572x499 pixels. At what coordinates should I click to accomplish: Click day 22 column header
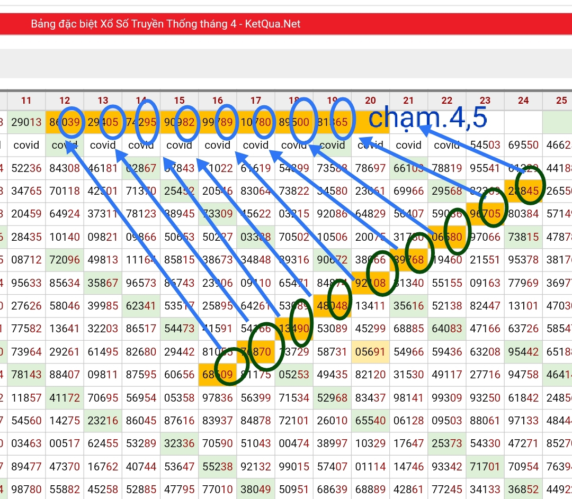tap(447, 100)
